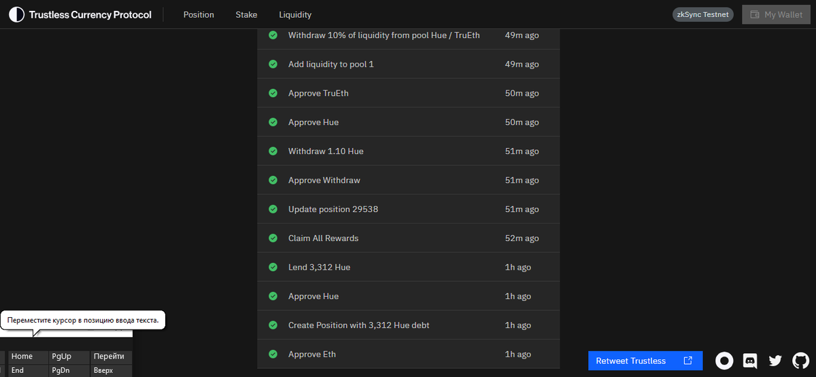Open the GitHub icon link
Screen dimensions: 816x377
click(800, 361)
